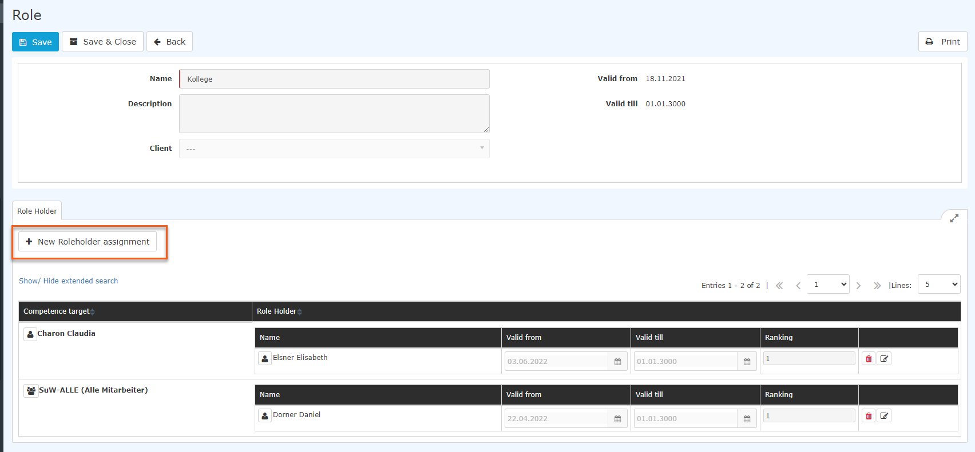Open the Lines per page dropdown

pyautogui.click(x=939, y=284)
